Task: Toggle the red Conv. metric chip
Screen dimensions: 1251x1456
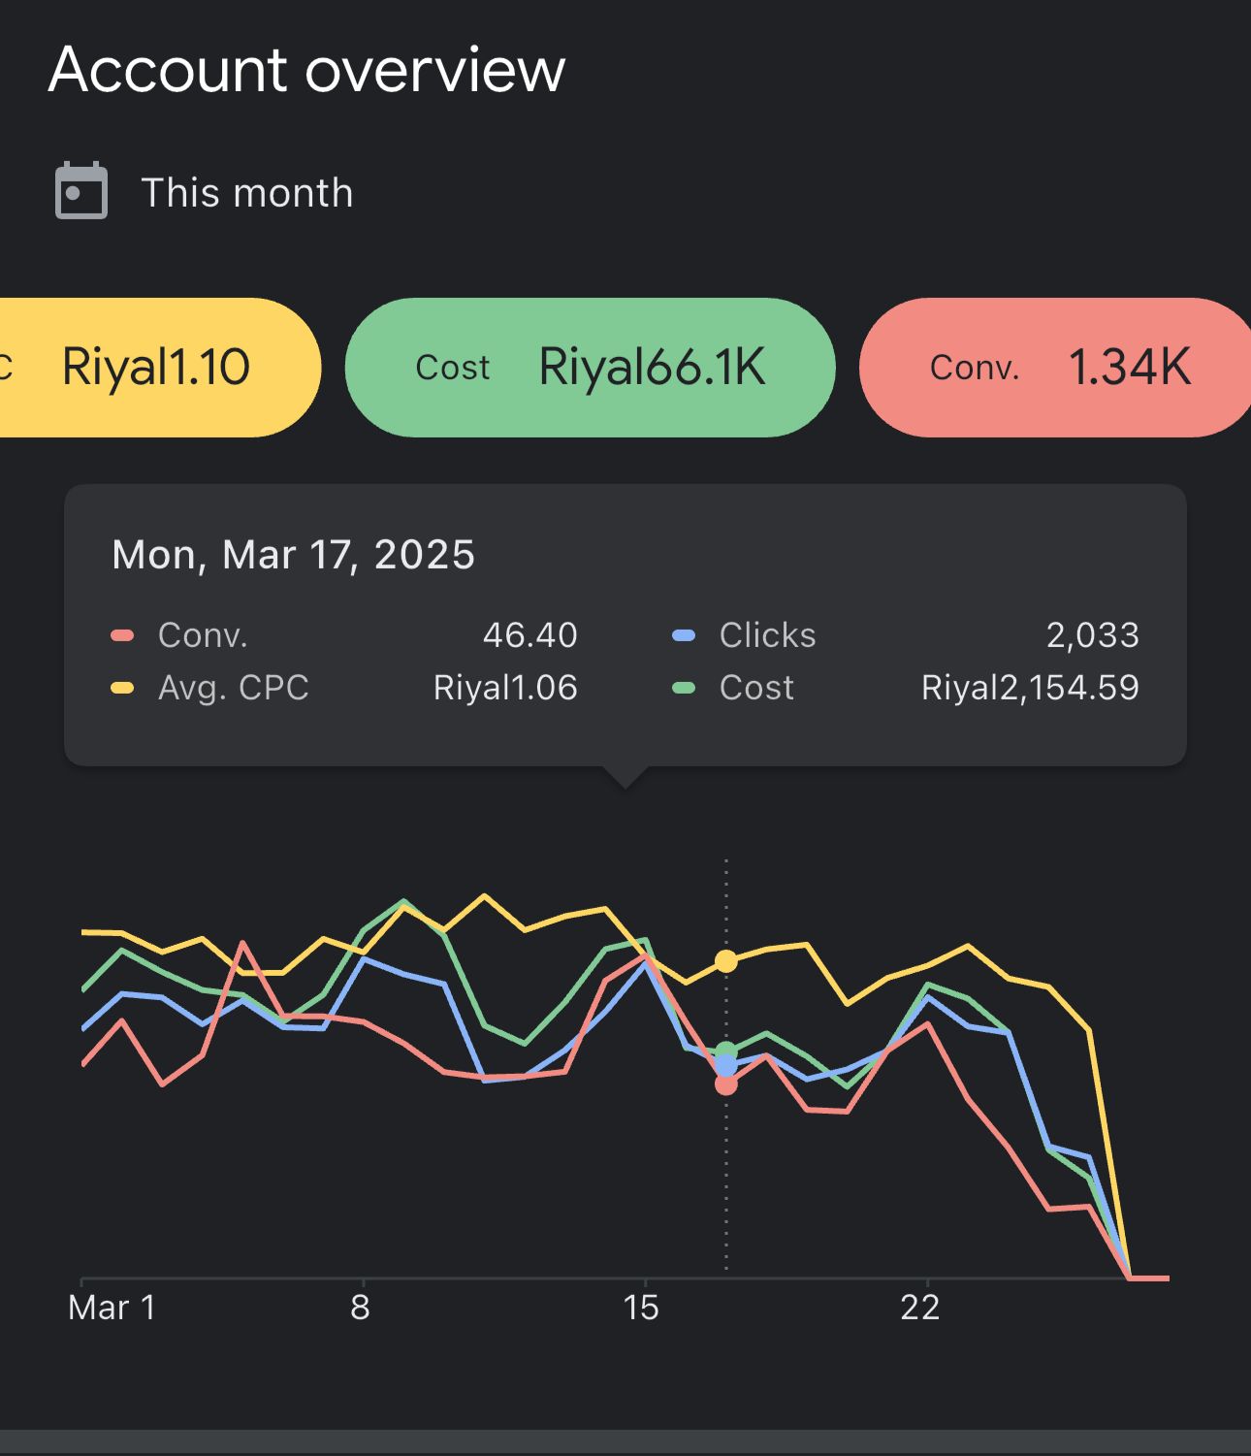Action: [1057, 368]
